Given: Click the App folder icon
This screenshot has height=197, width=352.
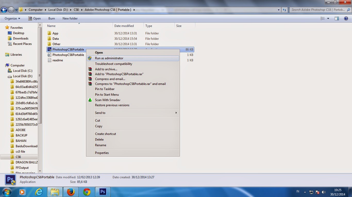Looking at the screenshot, I should tap(49, 33).
